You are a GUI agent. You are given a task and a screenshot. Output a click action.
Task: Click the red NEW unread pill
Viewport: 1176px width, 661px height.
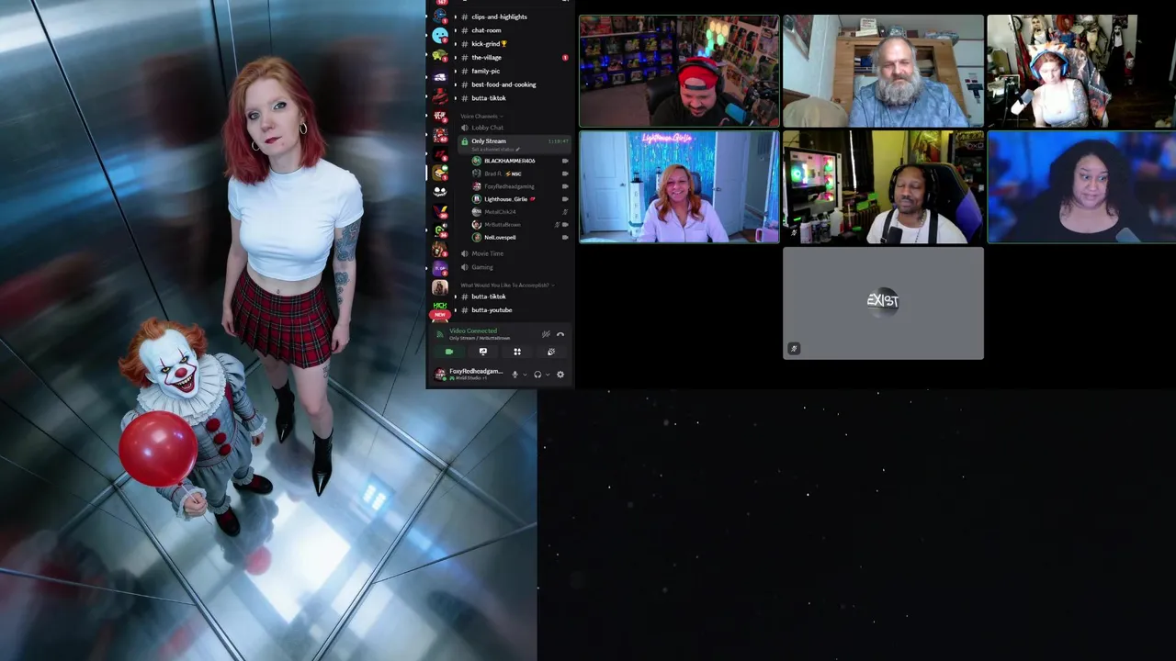pos(440,315)
